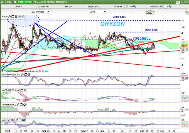Image resolution: width=189 pixels, height=133 pixels.
Task: Click the 74,583 stochastic value tag
Action: (x=185, y=78)
